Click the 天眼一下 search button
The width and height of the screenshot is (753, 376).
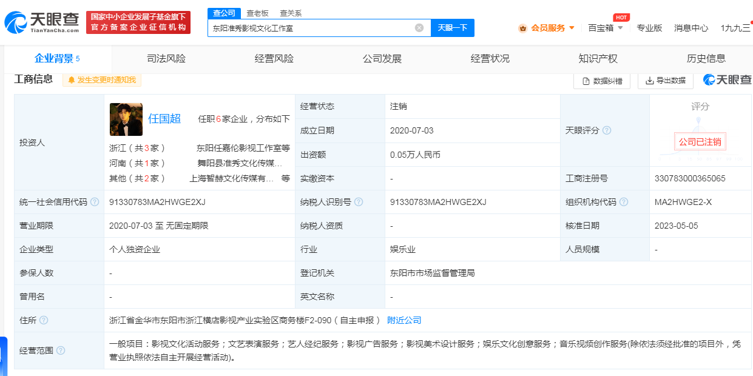point(453,28)
